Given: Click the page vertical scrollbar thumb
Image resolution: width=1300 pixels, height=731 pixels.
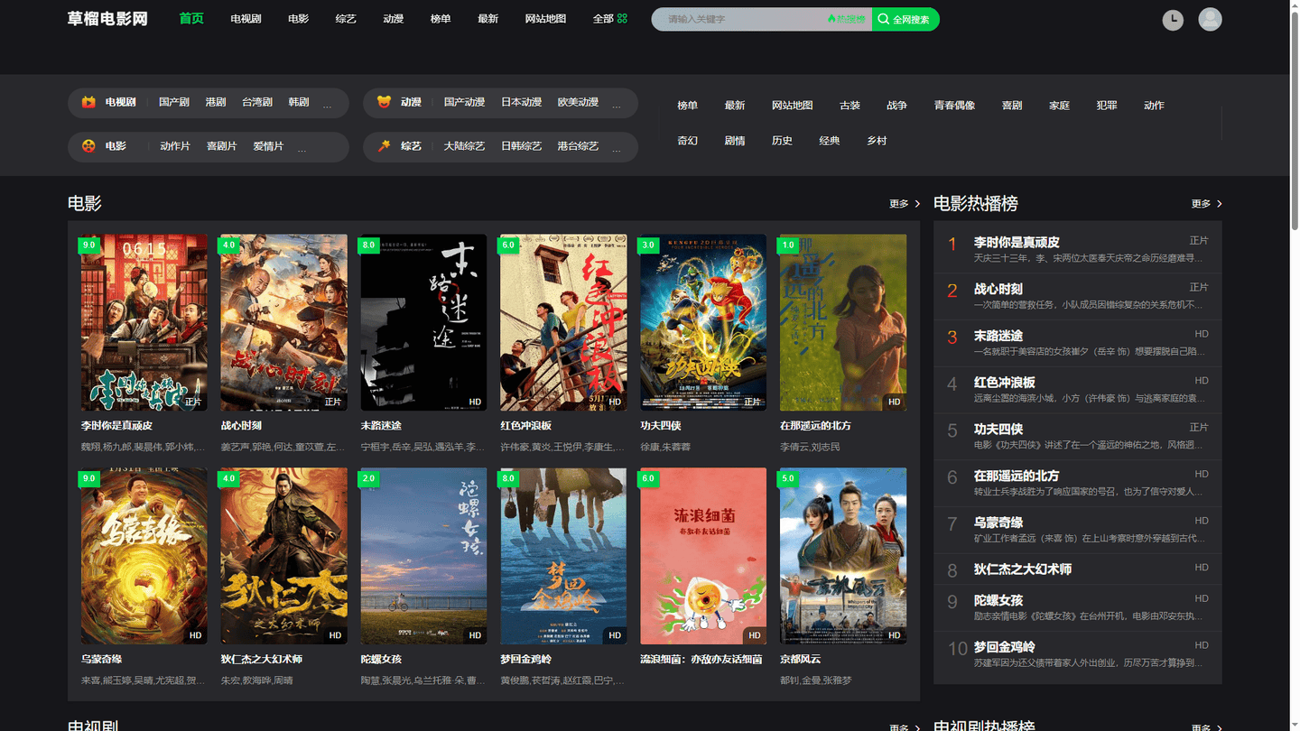Looking at the screenshot, I should click(1295, 122).
